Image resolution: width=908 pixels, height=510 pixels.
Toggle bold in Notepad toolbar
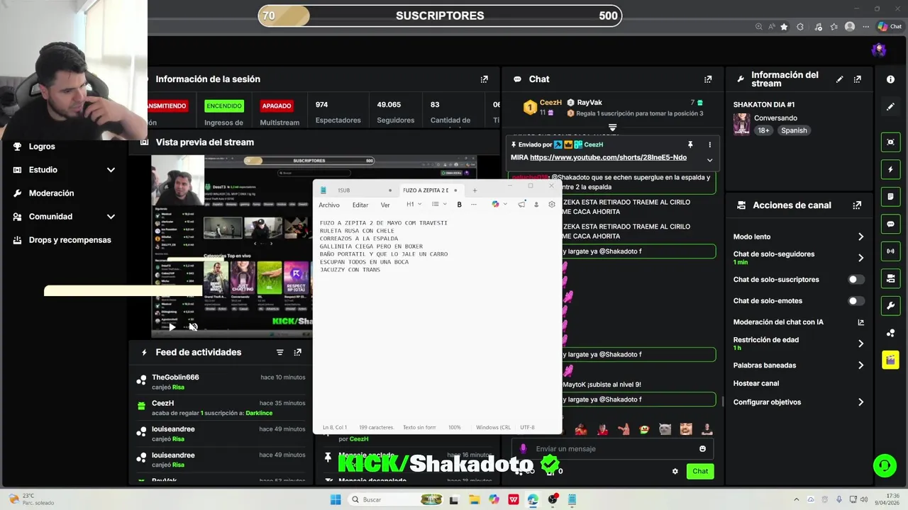pyautogui.click(x=459, y=205)
